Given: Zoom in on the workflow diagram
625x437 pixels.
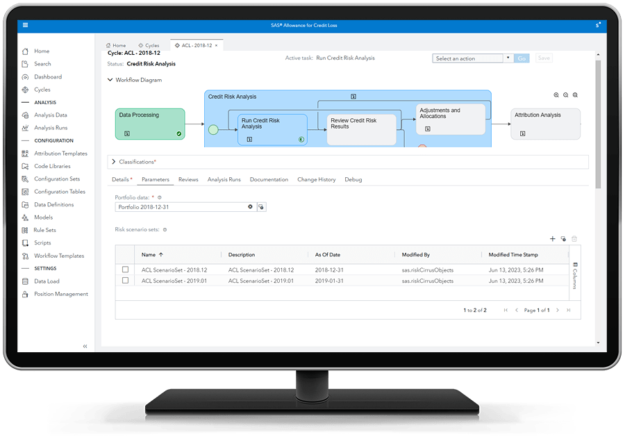Looking at the screenshot, I should 556,95.
